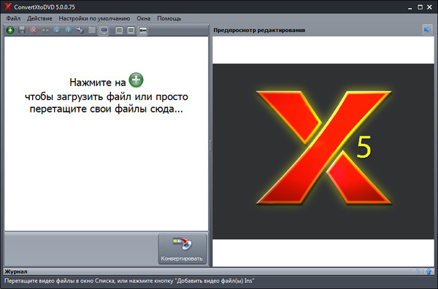Select the two-row layout icon

click(x=131, y=30)
